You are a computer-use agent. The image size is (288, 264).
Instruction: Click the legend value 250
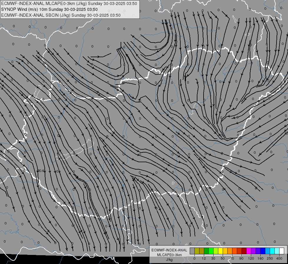tap(270, 258)
